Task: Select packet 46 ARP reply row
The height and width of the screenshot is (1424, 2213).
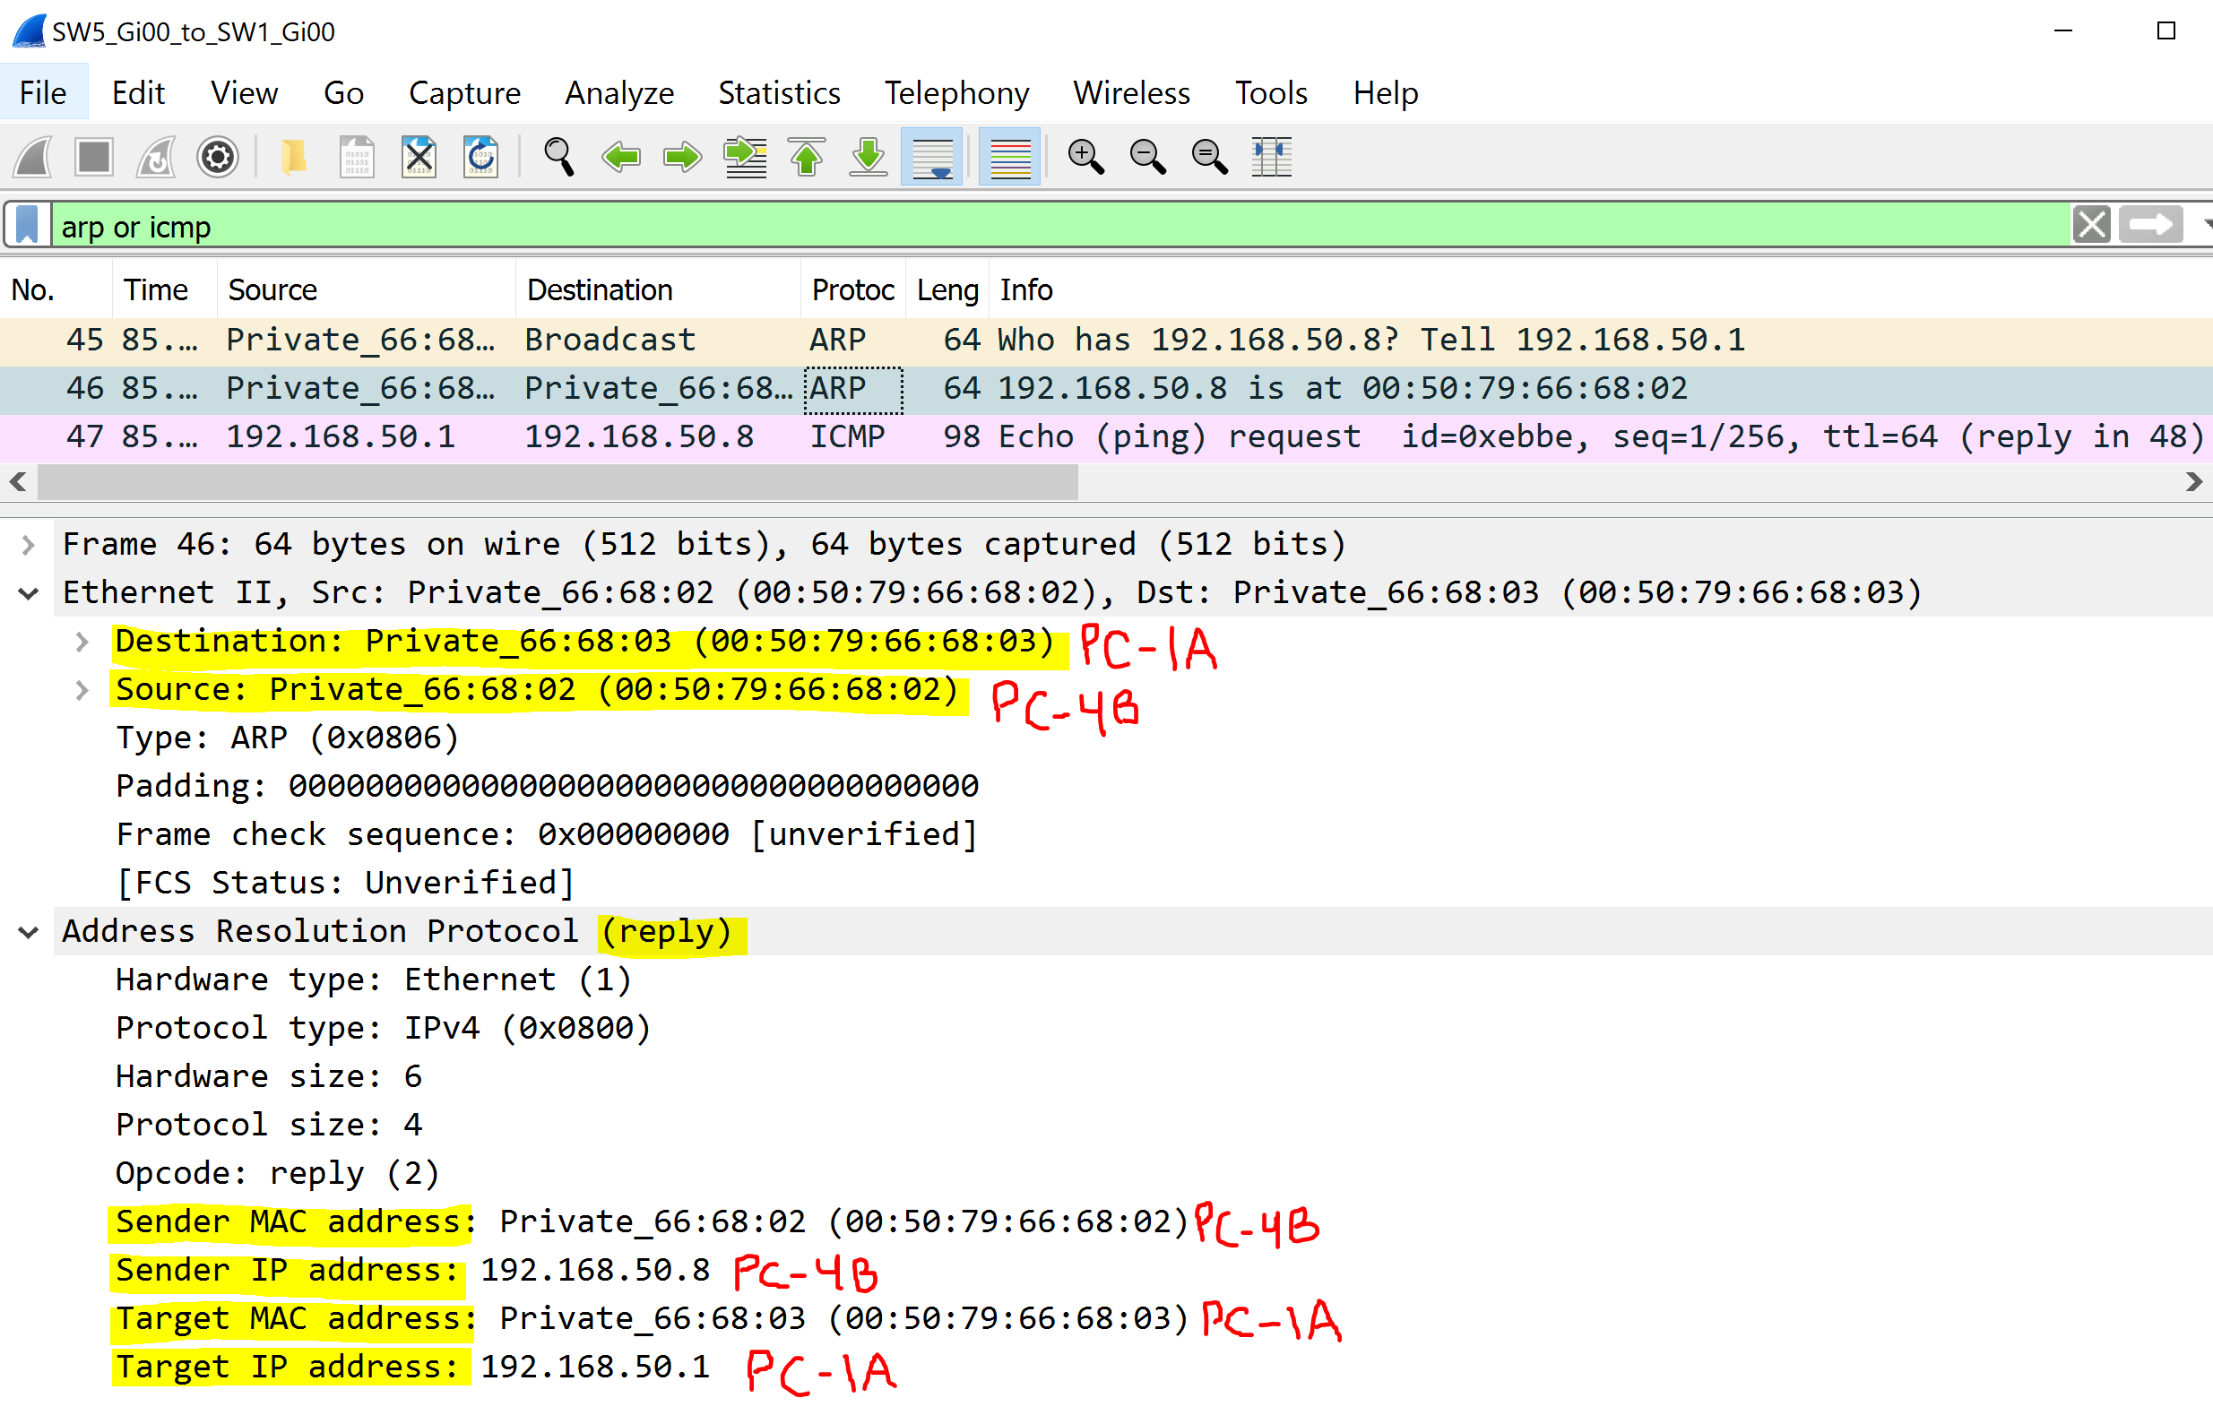Action: (x=1106, y=388)
